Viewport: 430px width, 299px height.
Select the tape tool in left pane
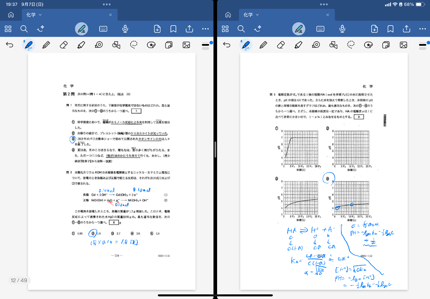(99, 45)
